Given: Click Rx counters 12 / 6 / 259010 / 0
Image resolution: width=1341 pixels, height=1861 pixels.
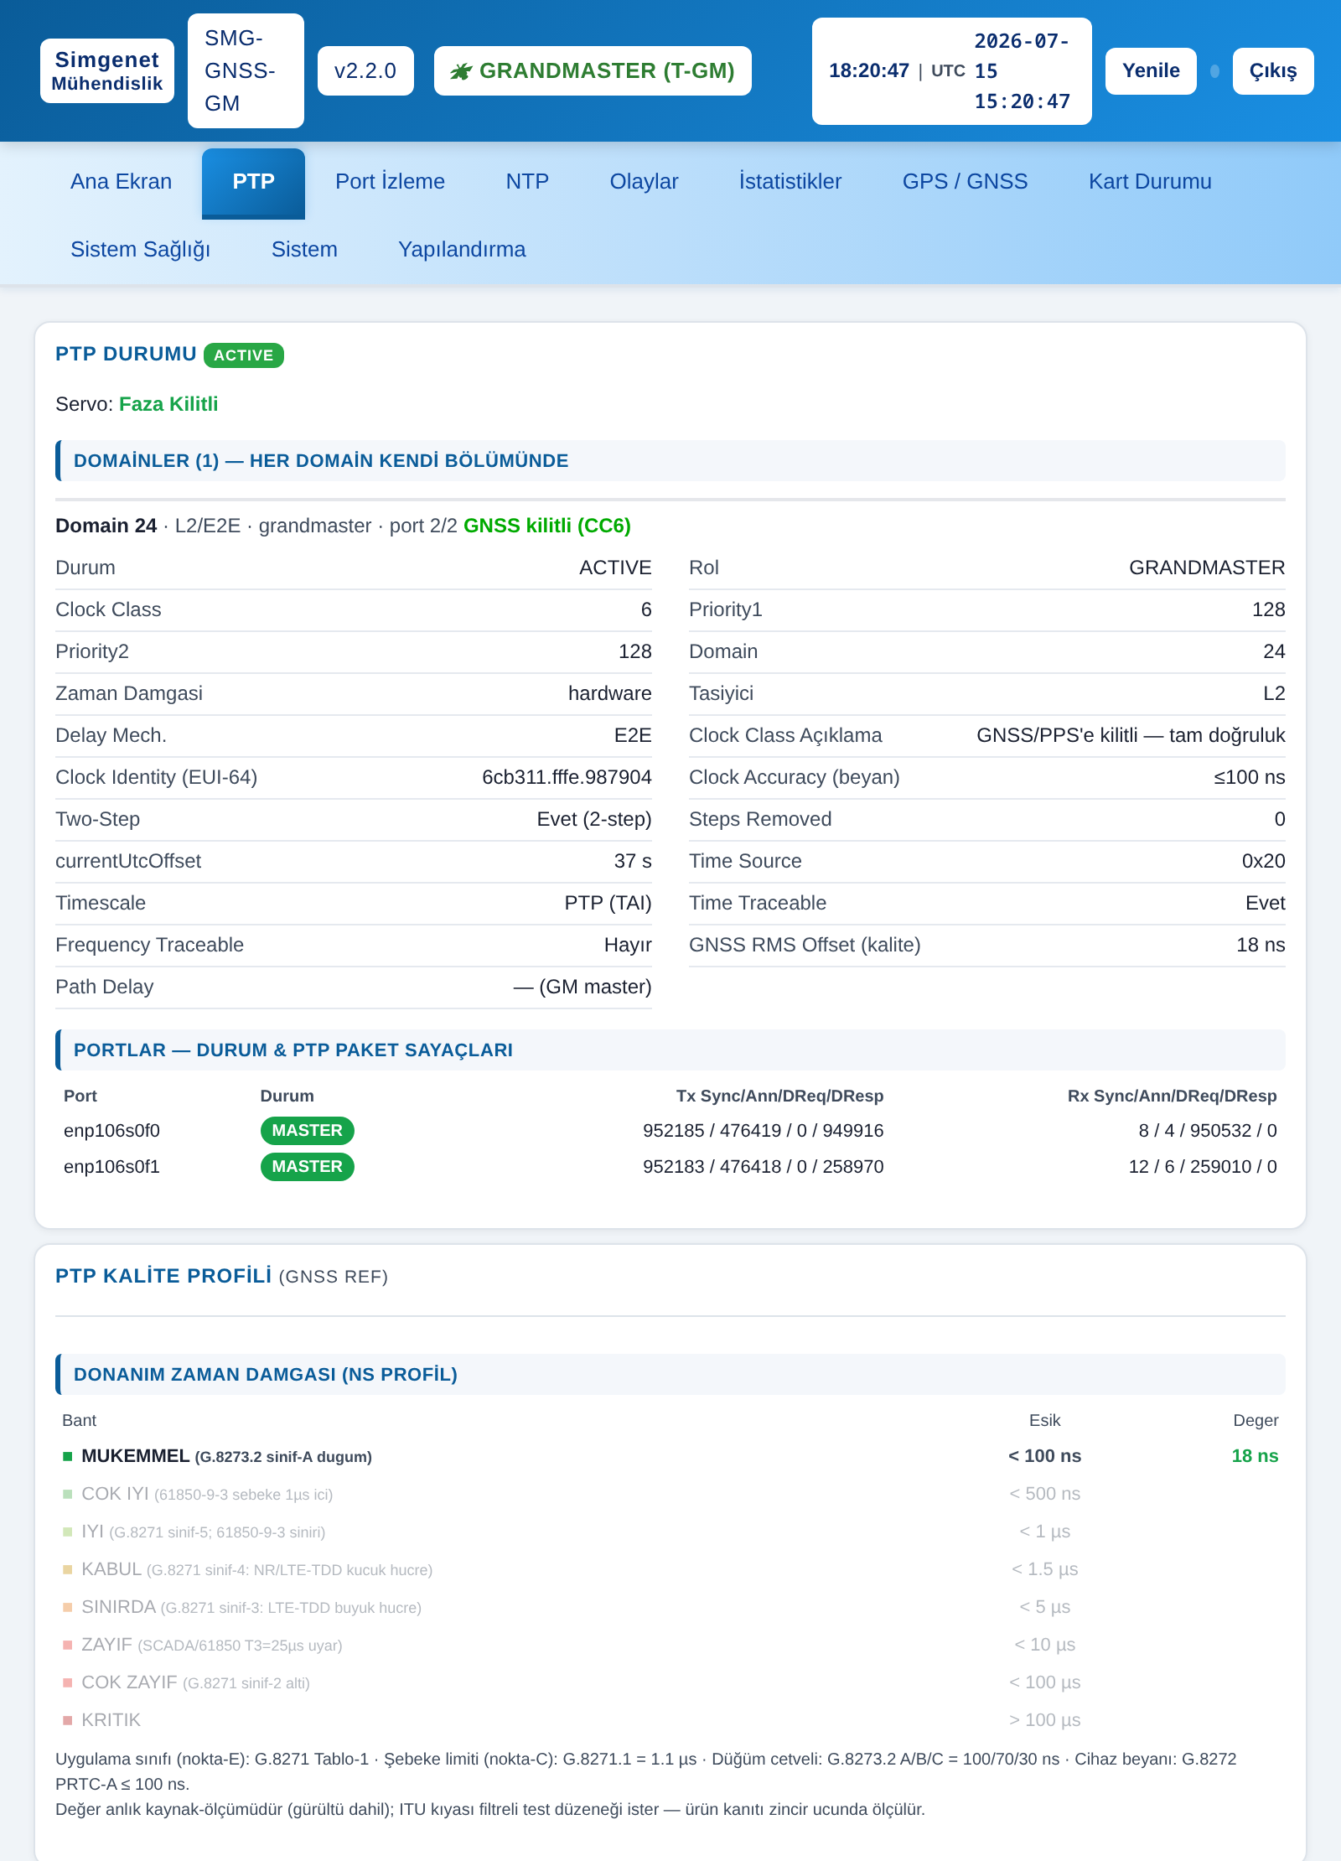Looking at the screenshot, I should point(1203,1167).
